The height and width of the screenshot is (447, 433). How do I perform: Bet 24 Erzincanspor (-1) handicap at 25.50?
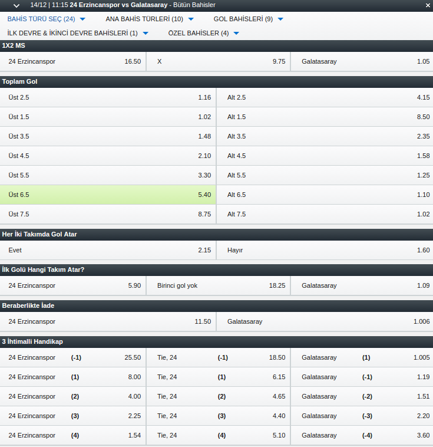coord(73,357)
